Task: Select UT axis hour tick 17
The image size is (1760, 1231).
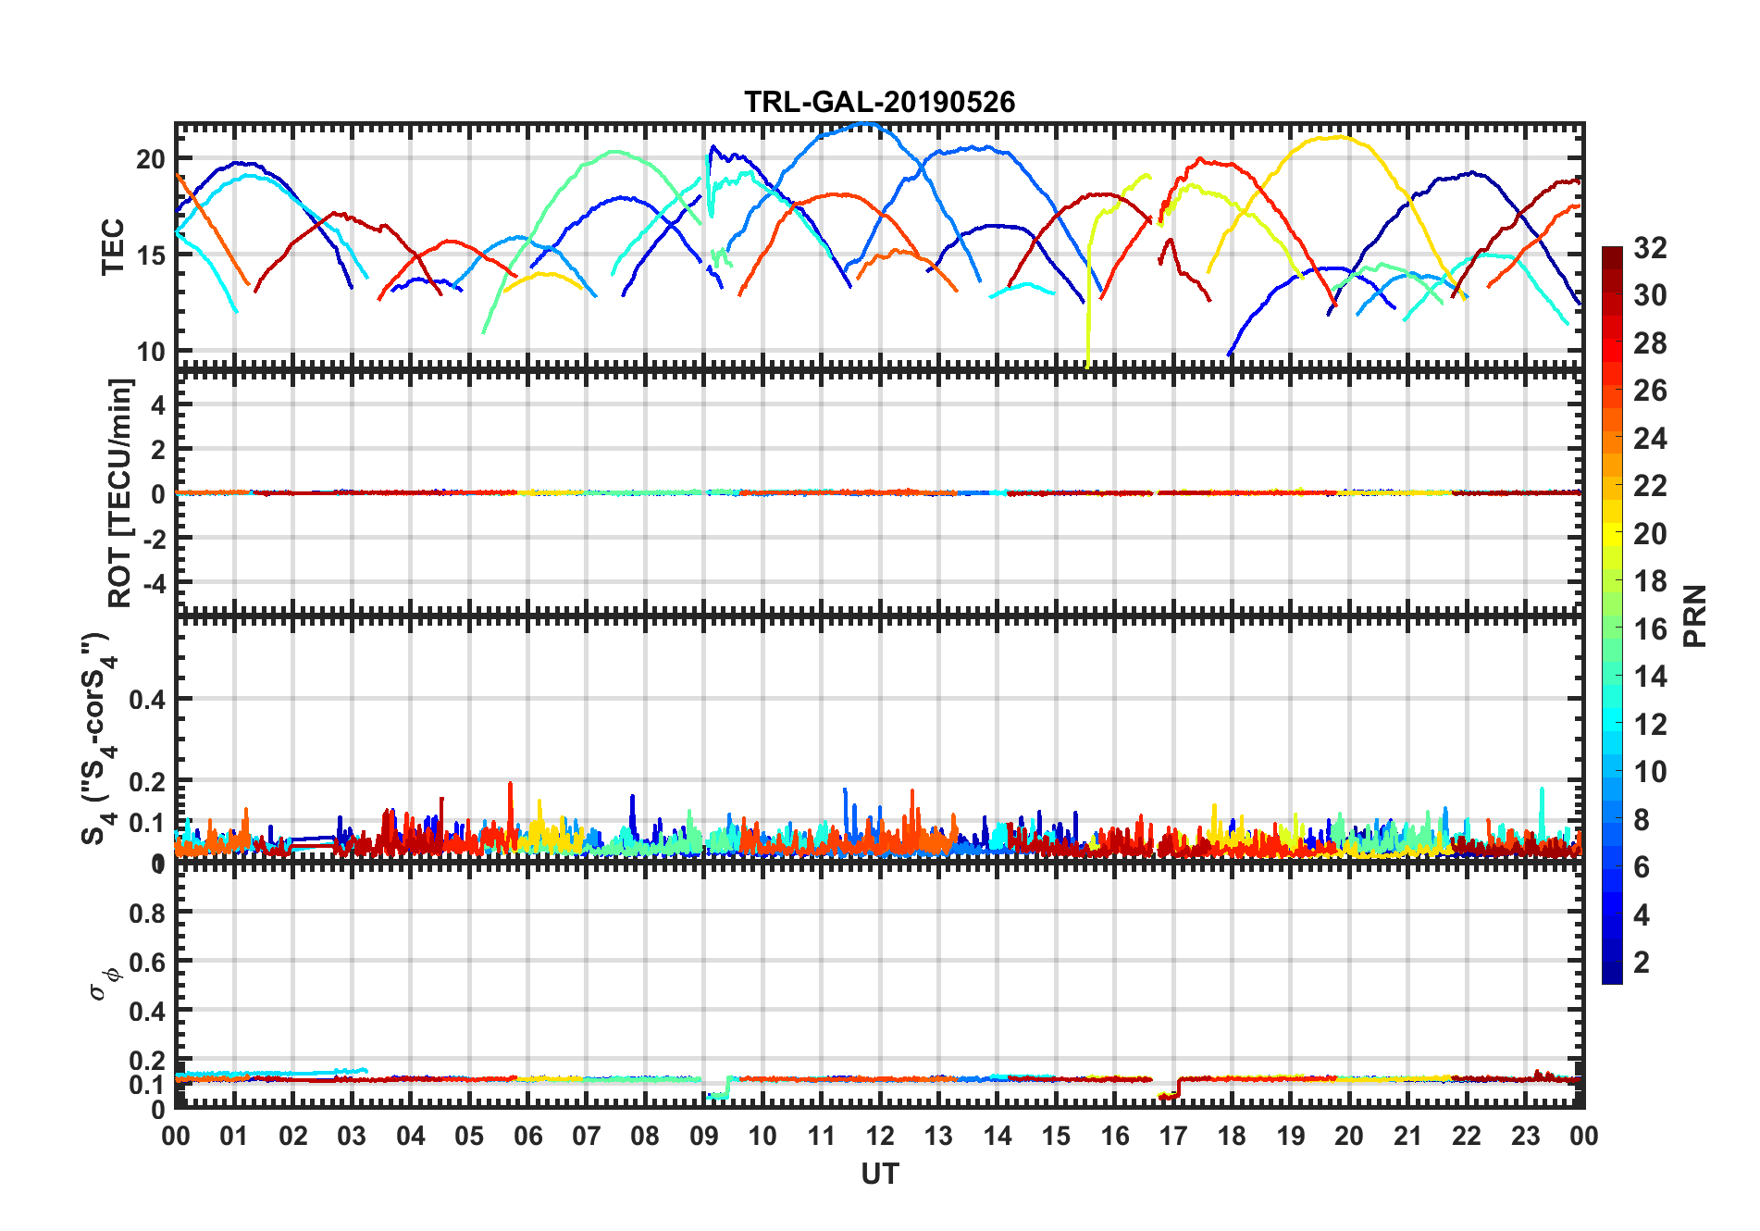Action: point(1173,1136)
